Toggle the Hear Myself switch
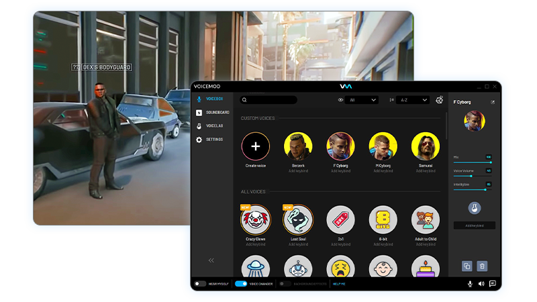The image size is (537, 302). click(x=199, y=284)
